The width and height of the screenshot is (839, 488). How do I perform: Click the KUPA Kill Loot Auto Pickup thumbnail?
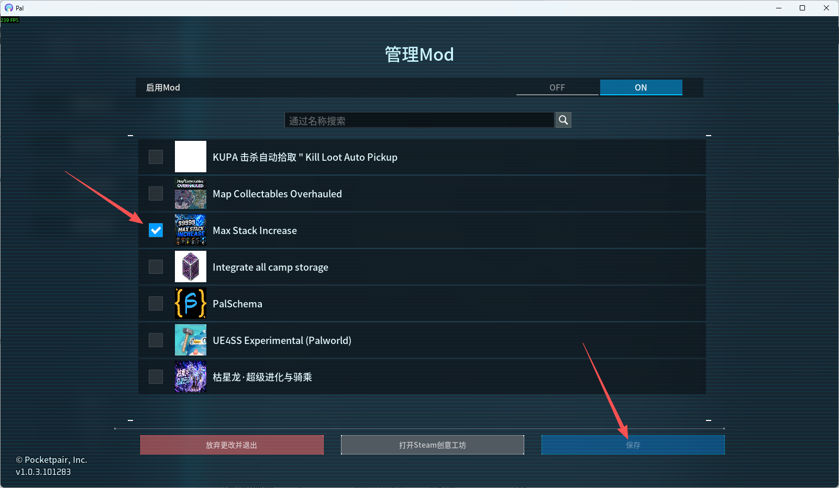point(191,157)
